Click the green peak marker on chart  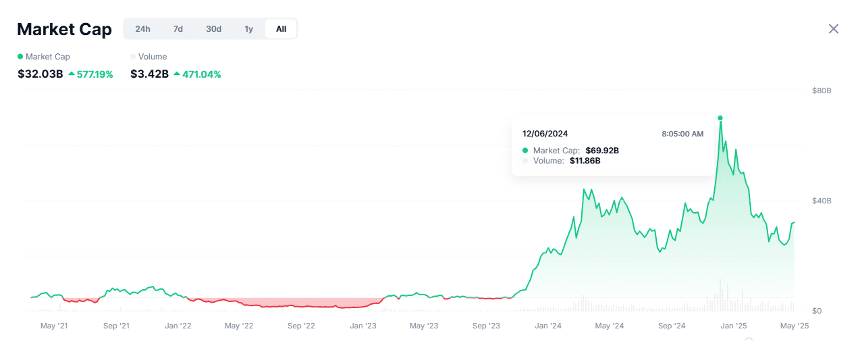[720, 118]
